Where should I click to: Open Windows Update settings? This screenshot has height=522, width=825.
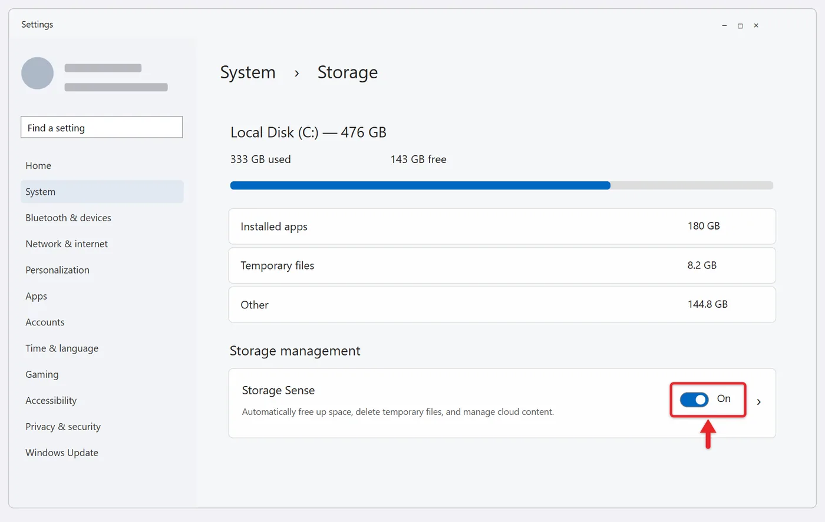click(x=62, y=453)
